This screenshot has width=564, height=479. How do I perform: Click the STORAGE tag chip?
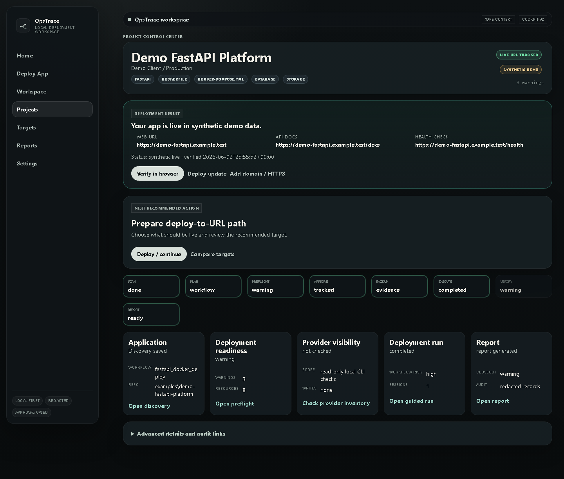pyautogui.click(x=296, y=79)
